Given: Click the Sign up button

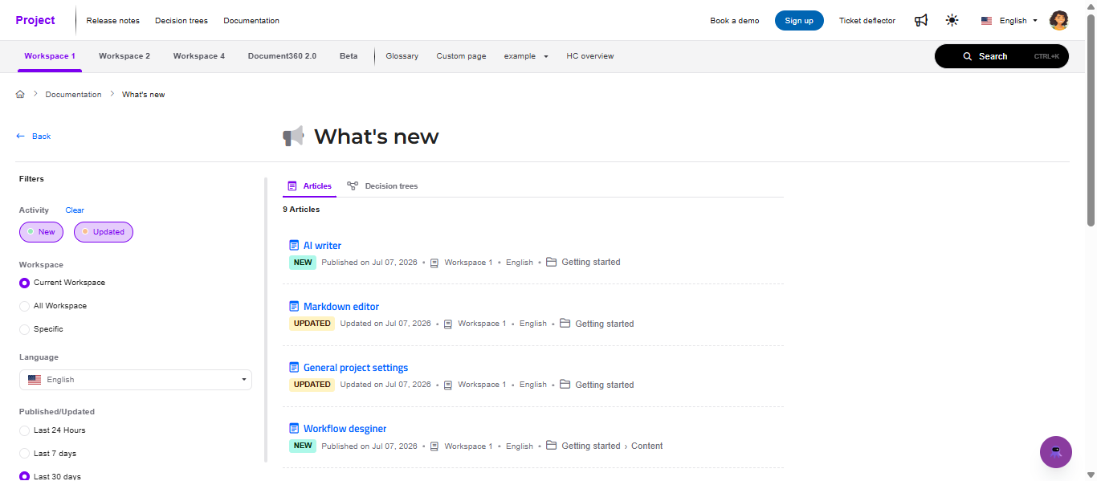Looking at the screenshot, I should pyautogui.click(x=799, y=21).
